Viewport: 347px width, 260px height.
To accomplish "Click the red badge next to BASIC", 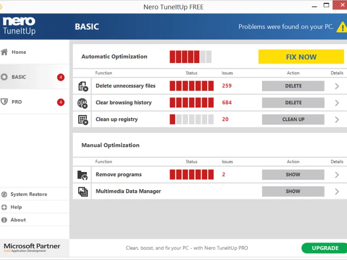I will pos(61,77).
